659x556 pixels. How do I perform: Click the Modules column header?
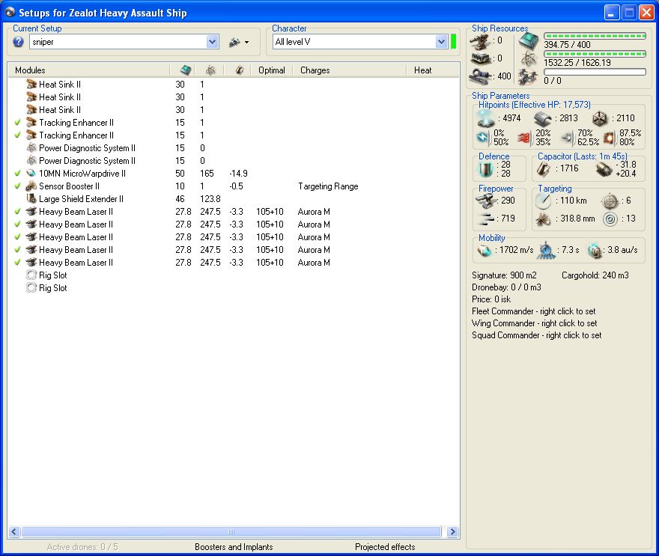(x=88, y=70)
